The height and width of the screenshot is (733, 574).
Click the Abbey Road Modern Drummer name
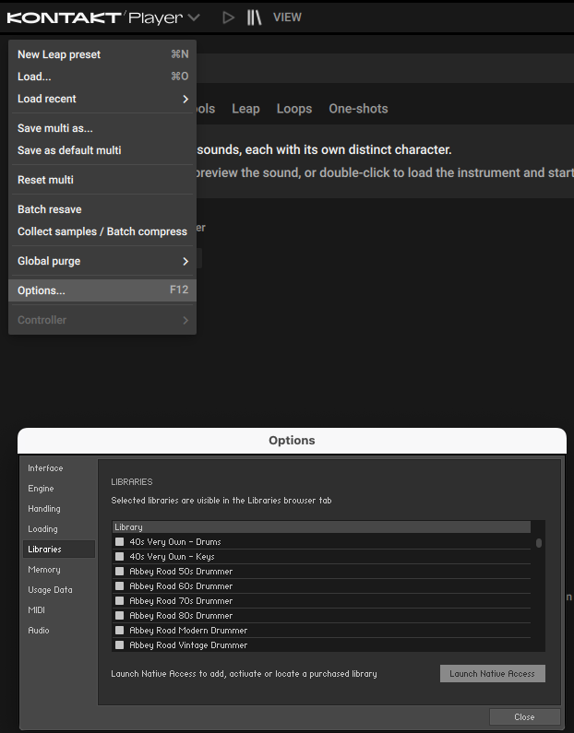click(188, 630)
